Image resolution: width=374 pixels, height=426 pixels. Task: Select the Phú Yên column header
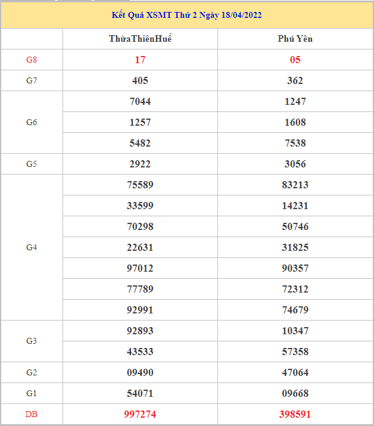click(x=295, y=39)
